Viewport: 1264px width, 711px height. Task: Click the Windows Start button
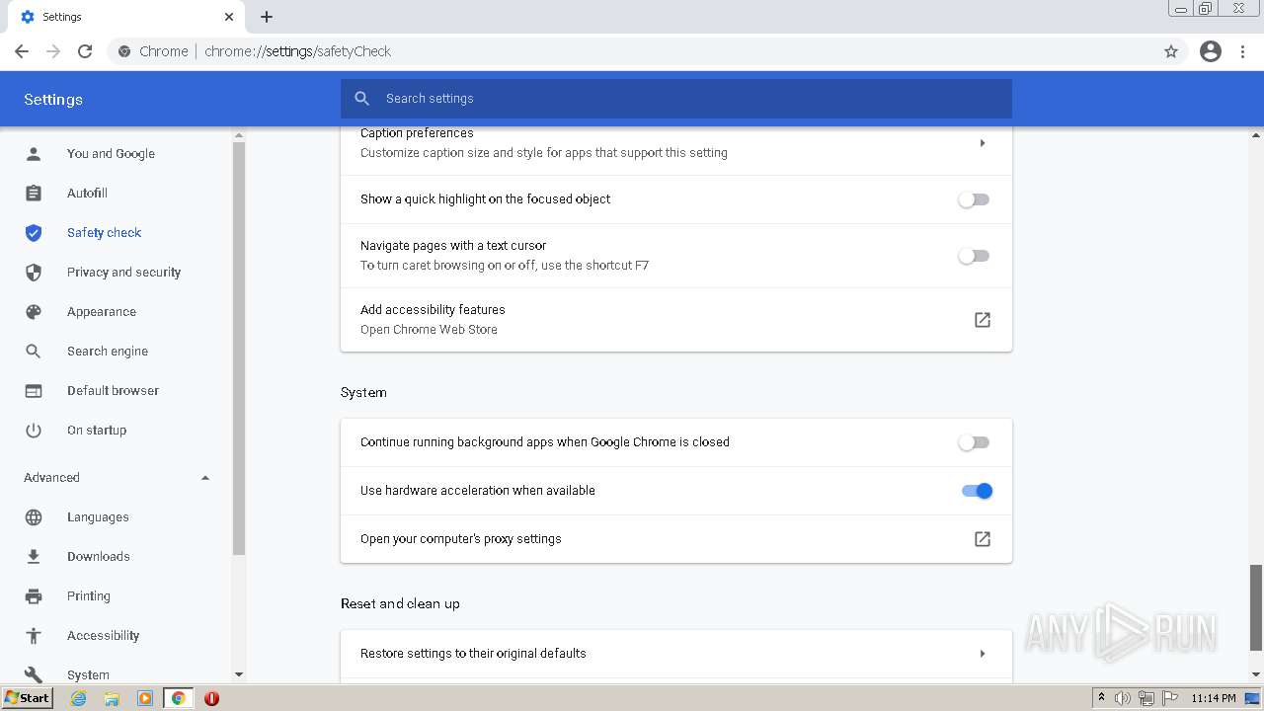28,698
